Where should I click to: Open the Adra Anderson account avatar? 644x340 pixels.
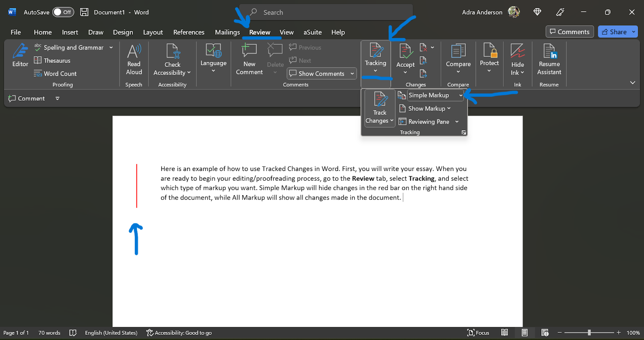[x=514, y=12]
